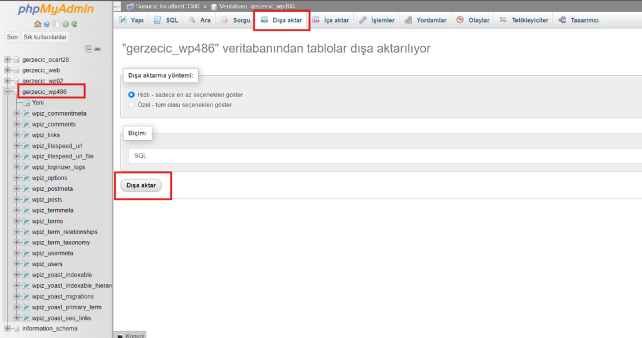Click the Konsol bar terminal icon
Viewport: 642px width, 338px height.
pyautogui.click(x=120, y=336)
